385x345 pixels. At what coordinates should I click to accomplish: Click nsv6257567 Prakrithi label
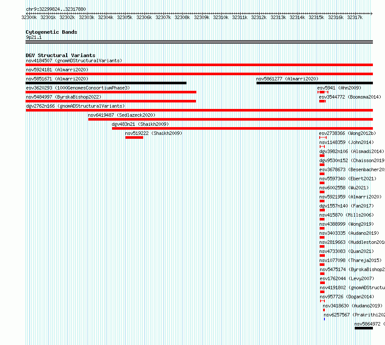point(354,315)
